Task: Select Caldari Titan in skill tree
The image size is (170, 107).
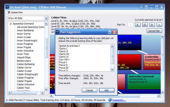Action: click(x=23, y=88)
